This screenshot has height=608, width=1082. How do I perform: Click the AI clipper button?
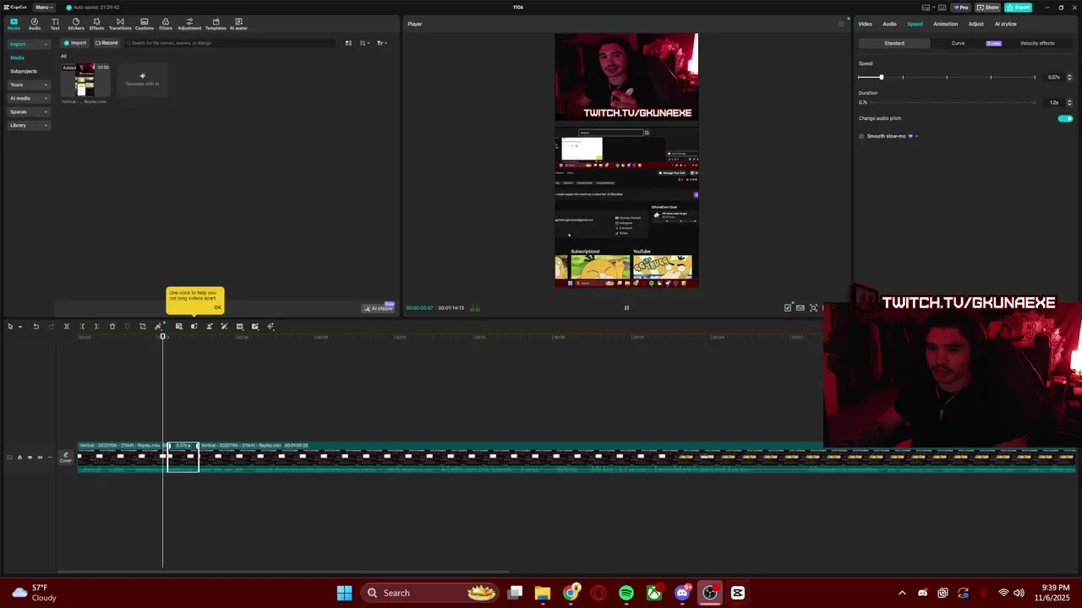(380, 308)
